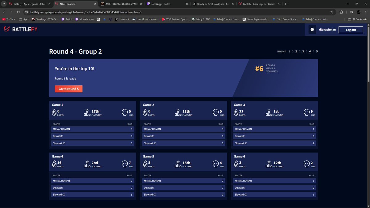Click the 1st placement value in Game 3
370x208 pixels.
pyautogui.click(x=276, y=111)
